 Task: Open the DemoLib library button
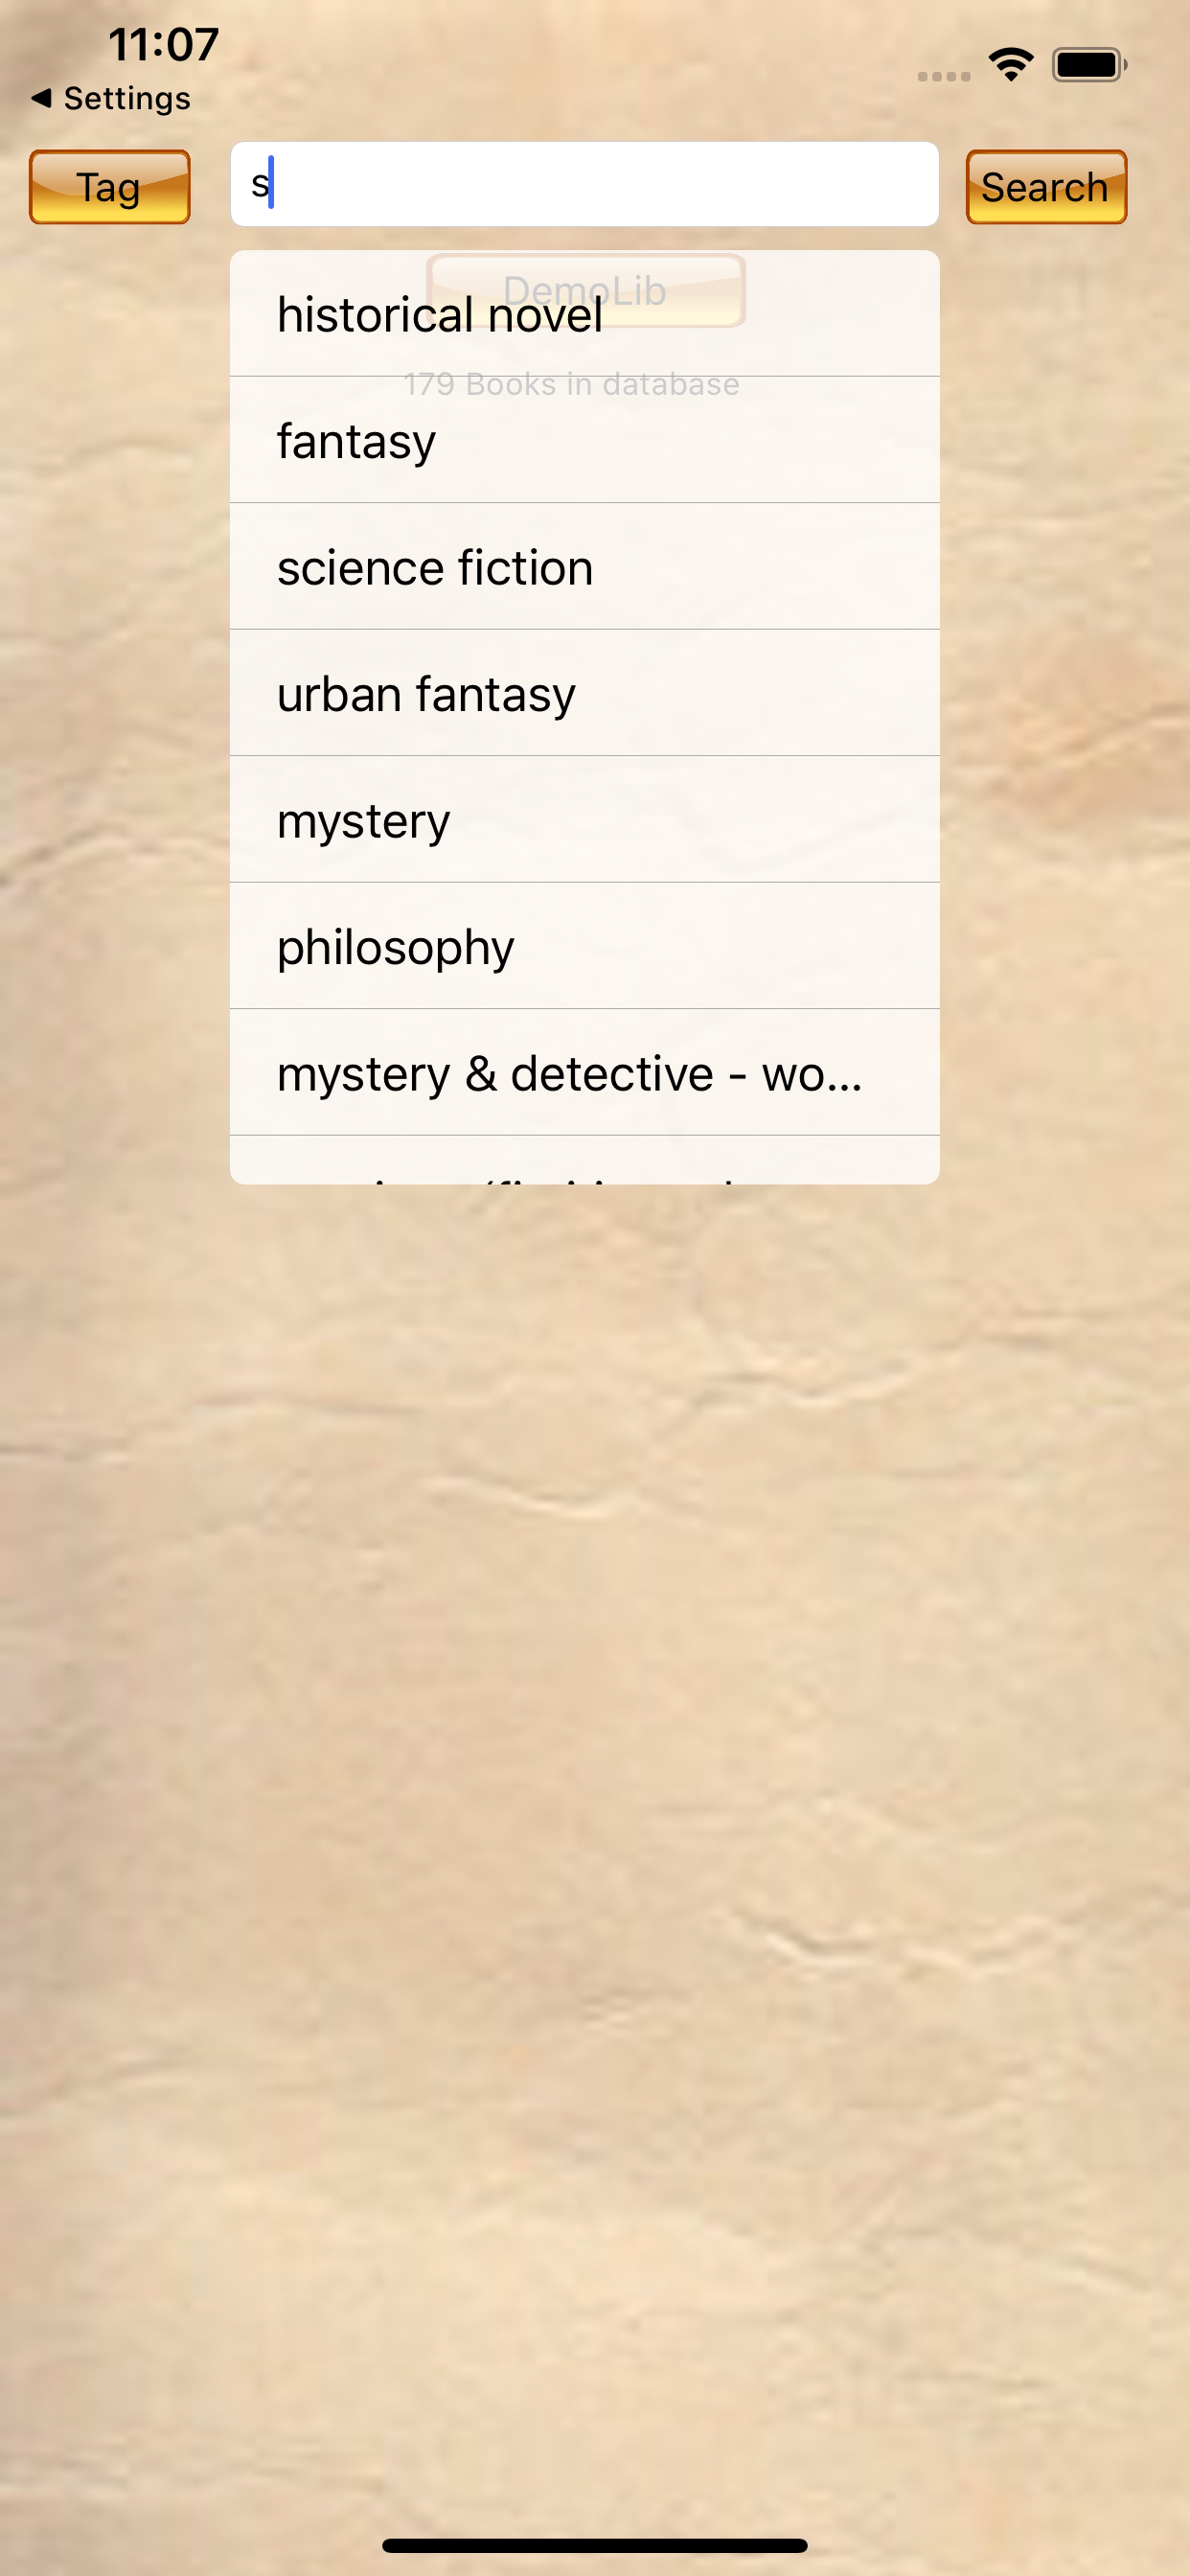click(586, 290)
